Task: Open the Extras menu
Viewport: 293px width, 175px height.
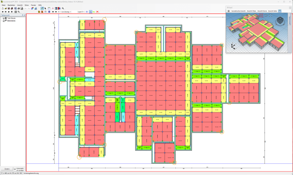Action: (26, 5)
